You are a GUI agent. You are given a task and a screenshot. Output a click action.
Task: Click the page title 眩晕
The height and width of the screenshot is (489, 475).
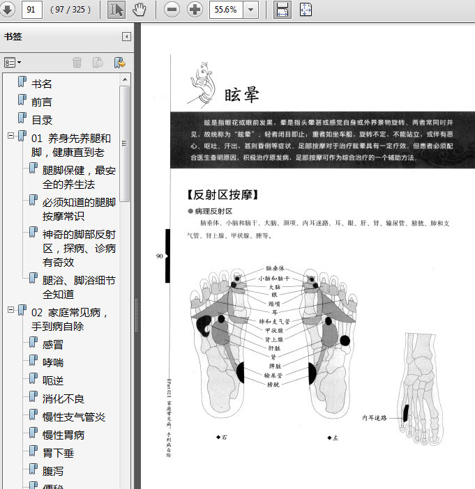click(242, 95)
